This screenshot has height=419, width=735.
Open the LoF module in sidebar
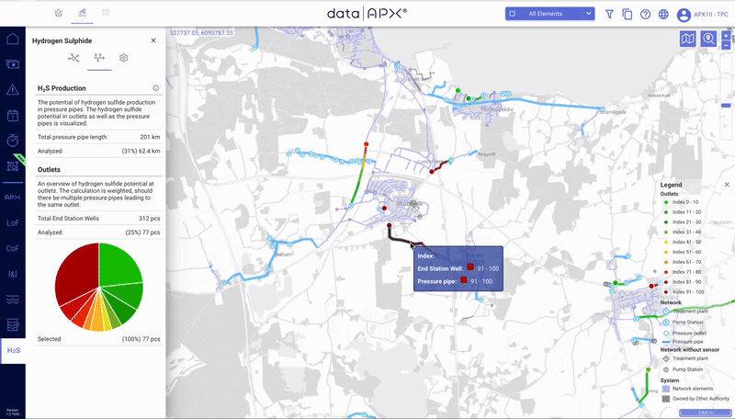tap(13, 221)
